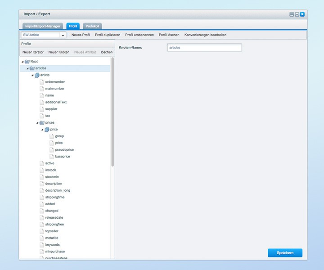Image resolution: width=324 pixels, height=270 pixels.
Task: Switch to the Import/Export-Manager tab
Action: click(42, 26)
